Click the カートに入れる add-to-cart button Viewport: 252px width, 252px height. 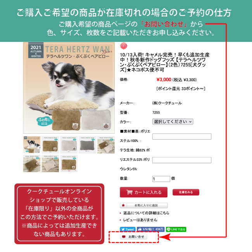(143, 192)
